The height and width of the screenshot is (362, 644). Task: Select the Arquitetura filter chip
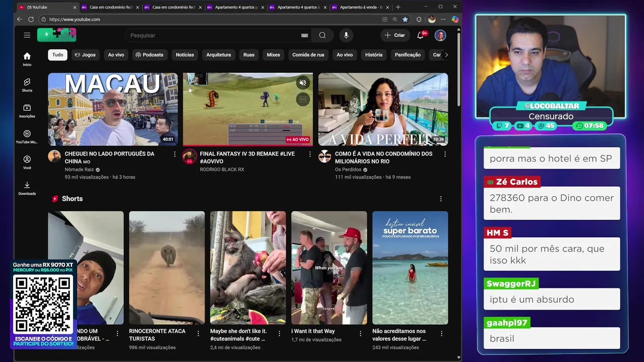tap(218, 55)
